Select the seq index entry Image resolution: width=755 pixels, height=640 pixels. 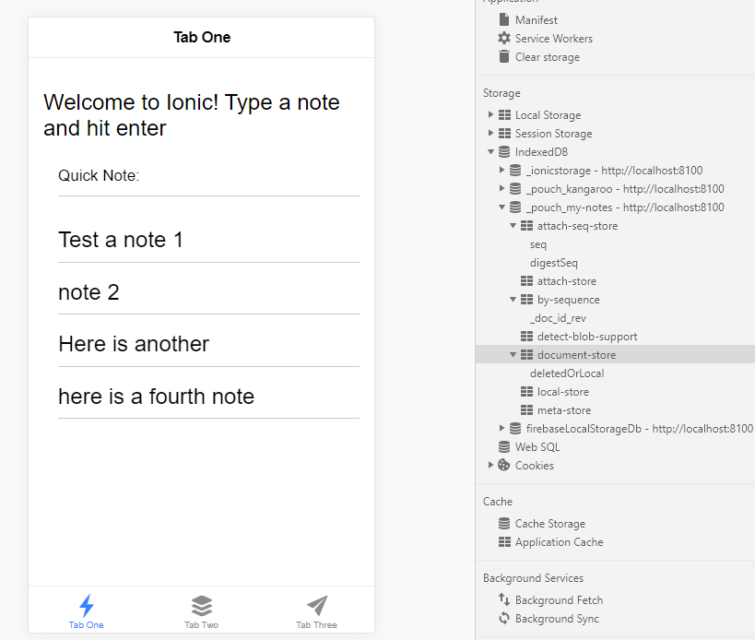[538, 244]
